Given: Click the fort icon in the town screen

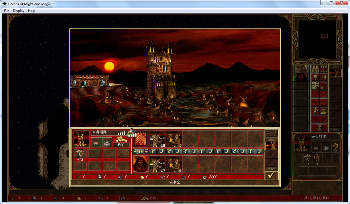Looking at the screenshot, I should (107, 142).
